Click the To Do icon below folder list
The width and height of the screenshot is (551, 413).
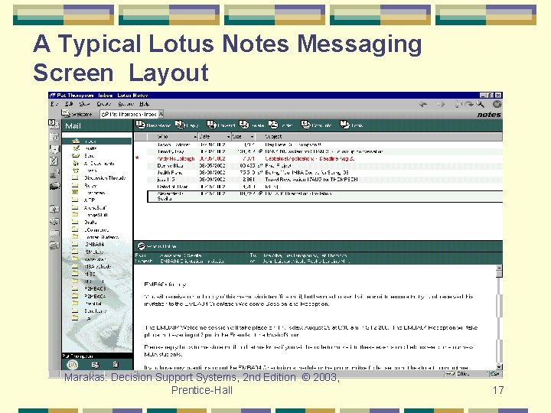116,365
